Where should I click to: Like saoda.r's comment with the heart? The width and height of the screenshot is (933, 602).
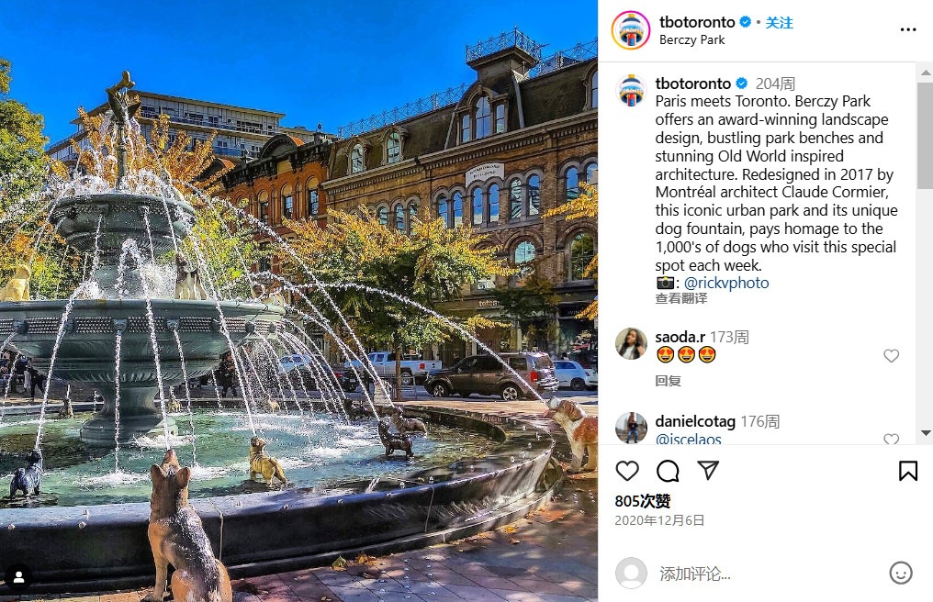point(892,356)
